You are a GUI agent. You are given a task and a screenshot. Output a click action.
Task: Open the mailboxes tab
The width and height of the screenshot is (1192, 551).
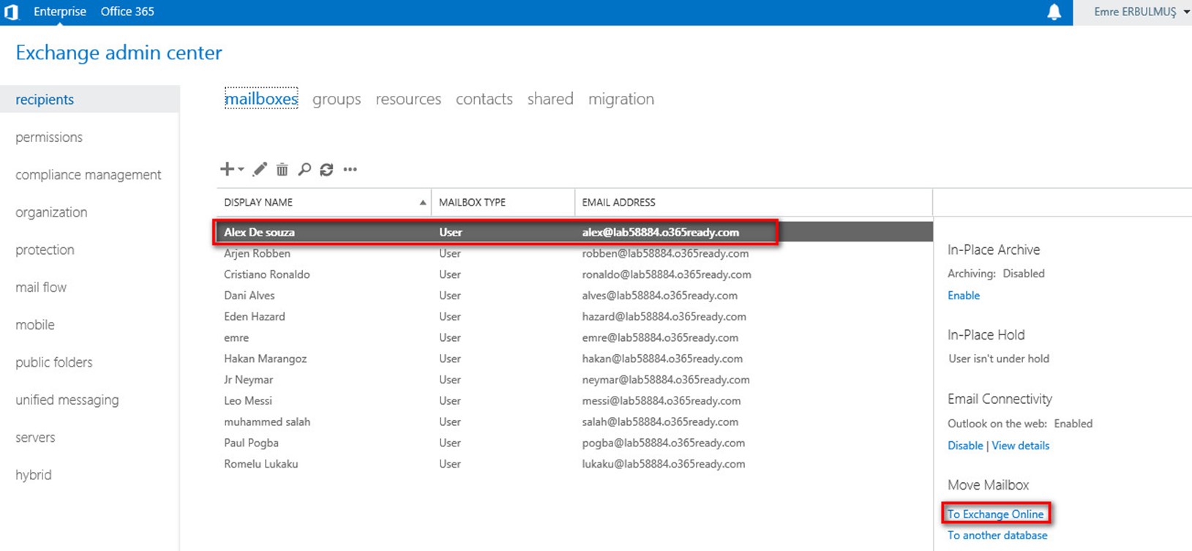coord(261,99)
